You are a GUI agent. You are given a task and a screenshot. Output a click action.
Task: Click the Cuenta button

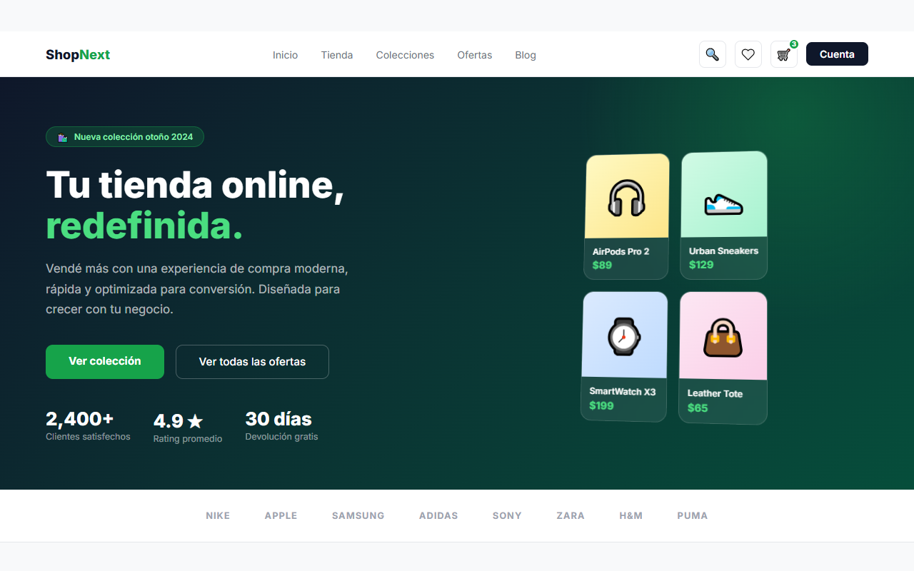click(x=837, y=54)
